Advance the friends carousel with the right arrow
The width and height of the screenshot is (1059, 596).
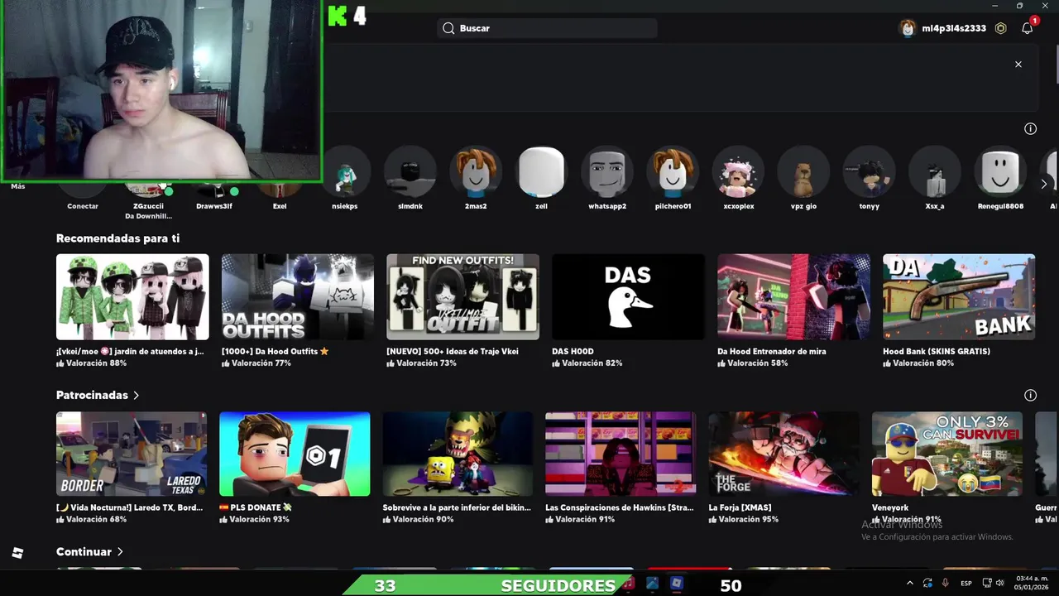(x=1044, y=184)
